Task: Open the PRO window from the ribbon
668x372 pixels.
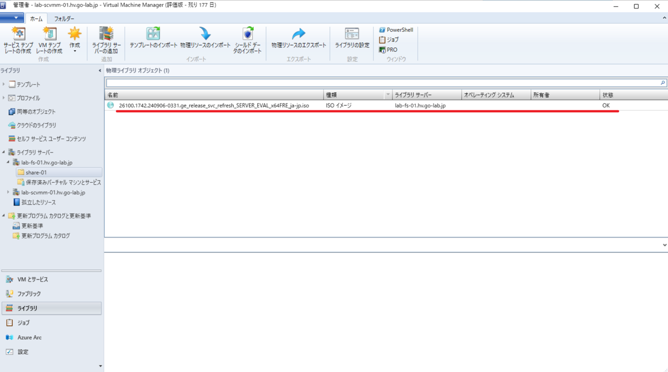Action: pyautogui.click(x=388, y=50)
